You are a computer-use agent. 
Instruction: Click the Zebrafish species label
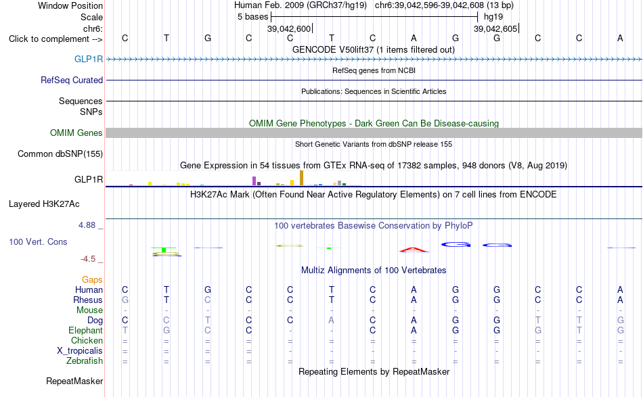coord(85,361)
